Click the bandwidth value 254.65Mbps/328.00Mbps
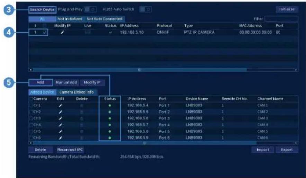Viewport: 306px width, 178px height. pyautogui.click(x=142, y=157)
